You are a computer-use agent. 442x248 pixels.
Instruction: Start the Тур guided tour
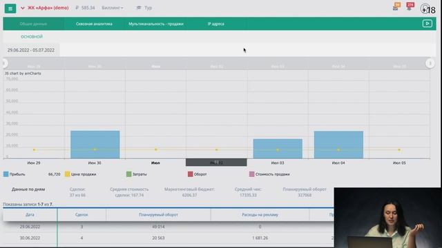(144, 8)
